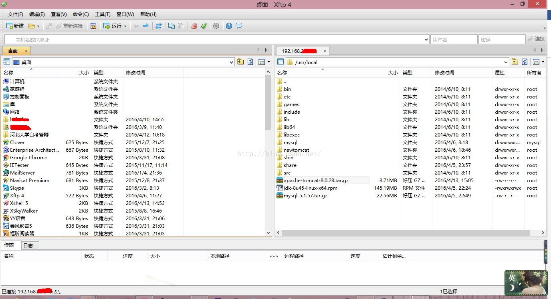Click the 新建 new session button
Image resolution: width=551 pixels, height=299 pixels.
coord(15,26)
